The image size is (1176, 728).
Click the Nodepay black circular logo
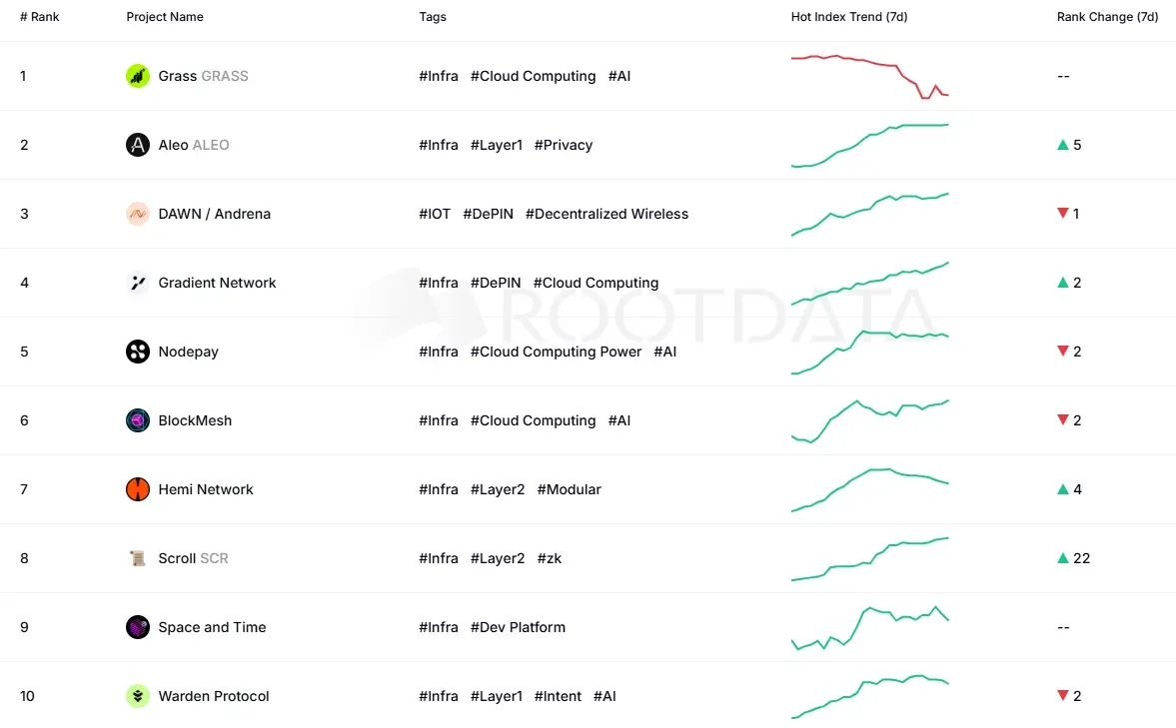coord(139,351)
